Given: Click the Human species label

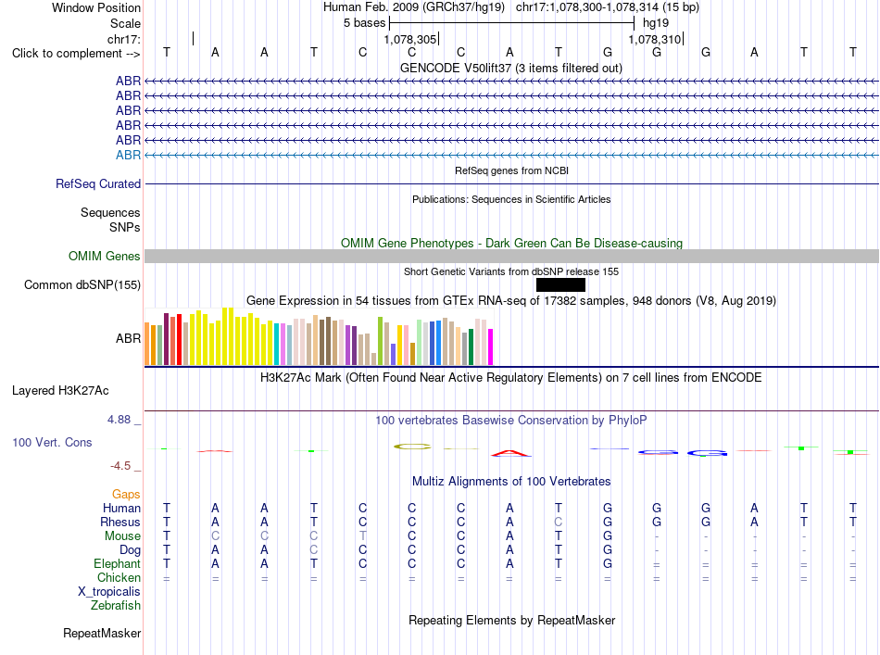Looking at the screenshot, I should tap(121, 508).
